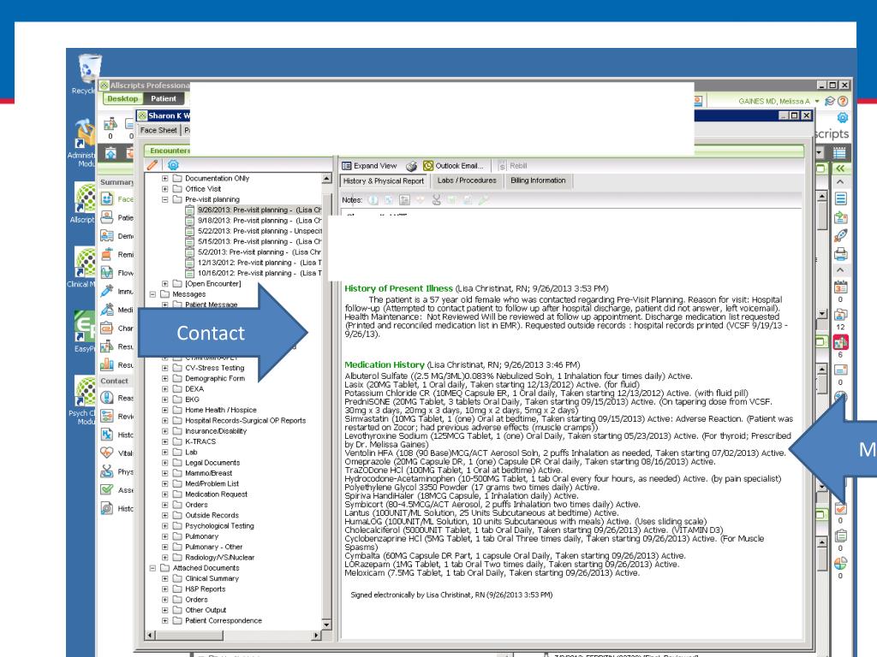Click the rocket icon in right strip
This screenshot has width=877, height=657.
click(840, 236)
